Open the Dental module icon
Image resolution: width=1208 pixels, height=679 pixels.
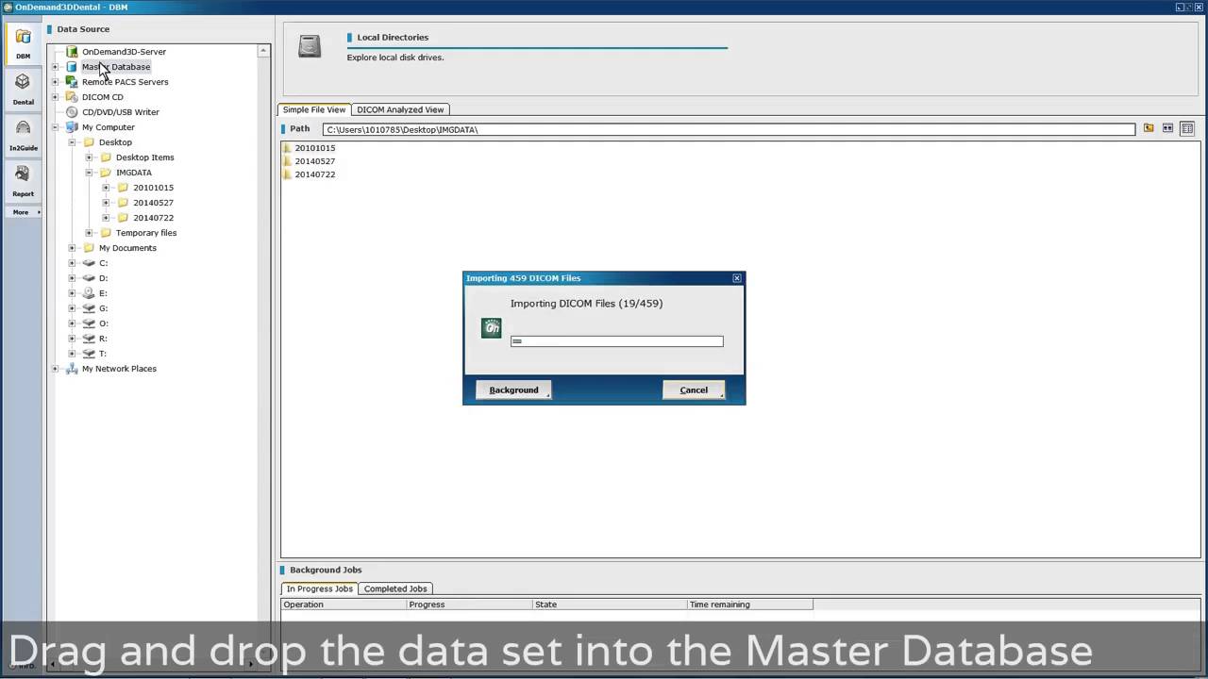23,89
